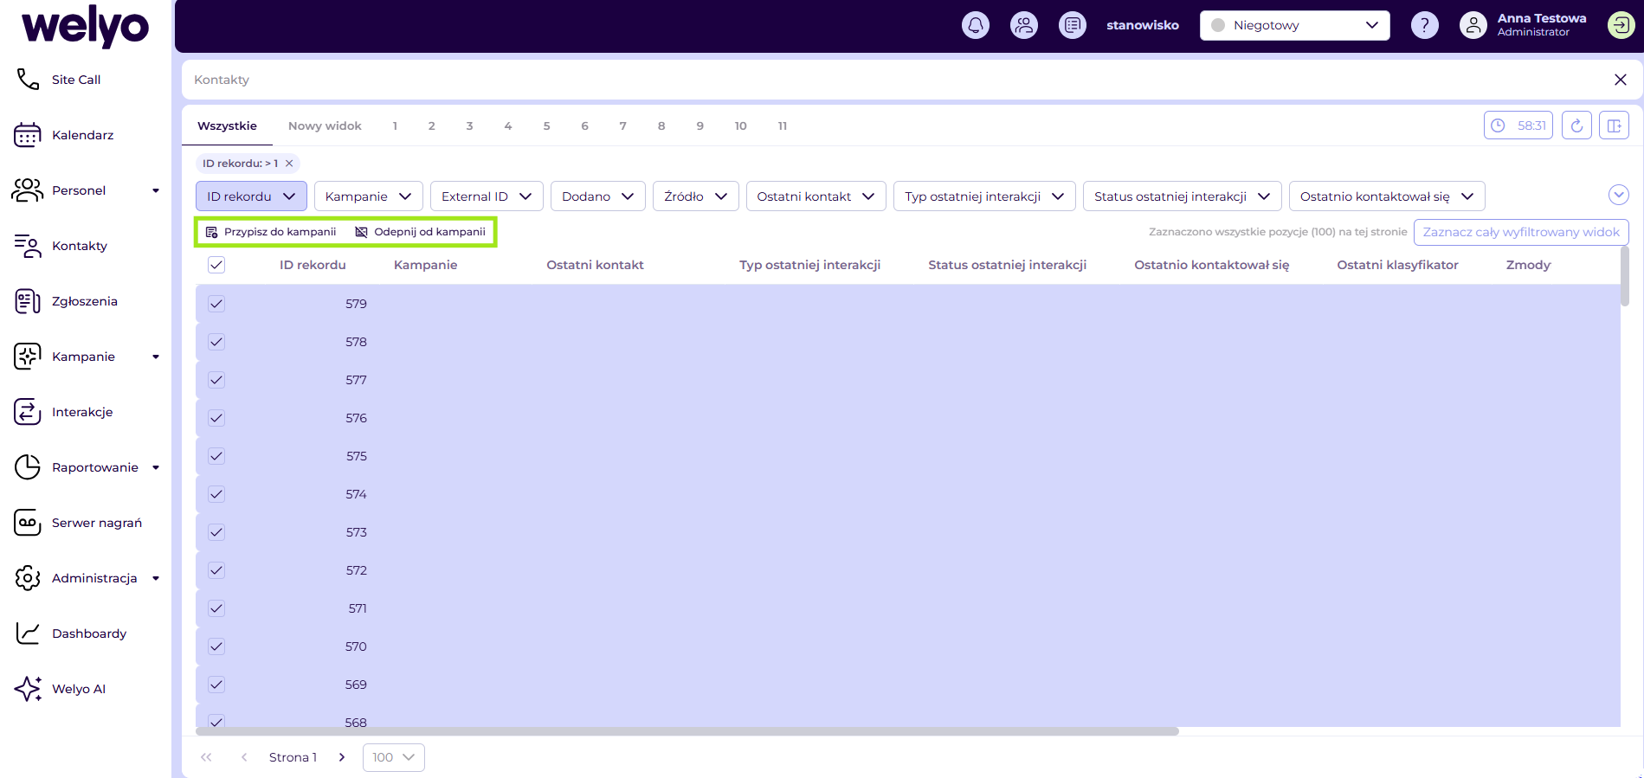The image size is (1644, 778).
Task: Uncheck the select-all checkbox in the table header
Action: 216,265
